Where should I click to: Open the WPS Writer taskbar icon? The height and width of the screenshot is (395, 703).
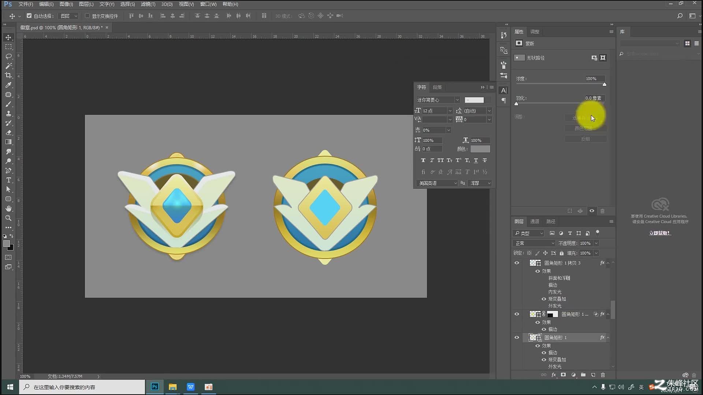tap(190, 387)
